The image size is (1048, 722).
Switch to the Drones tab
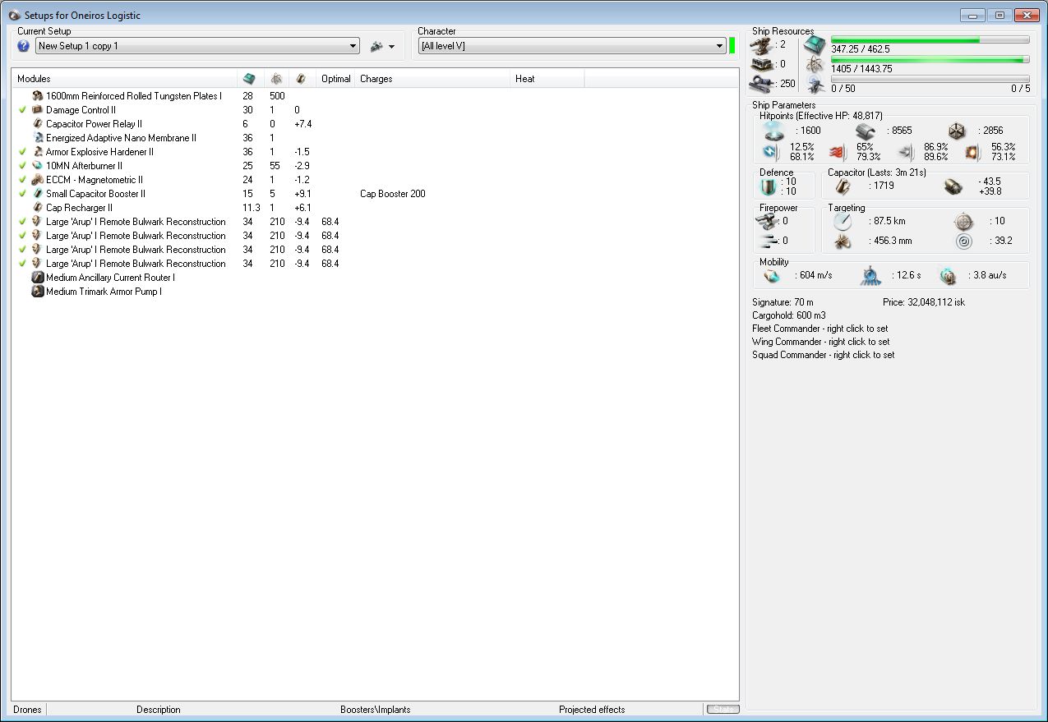tap(27, 710)
